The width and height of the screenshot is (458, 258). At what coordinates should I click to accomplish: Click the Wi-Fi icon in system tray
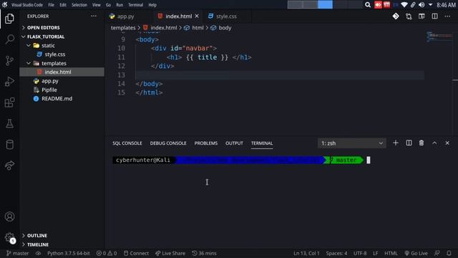click(x=404, y=5)
